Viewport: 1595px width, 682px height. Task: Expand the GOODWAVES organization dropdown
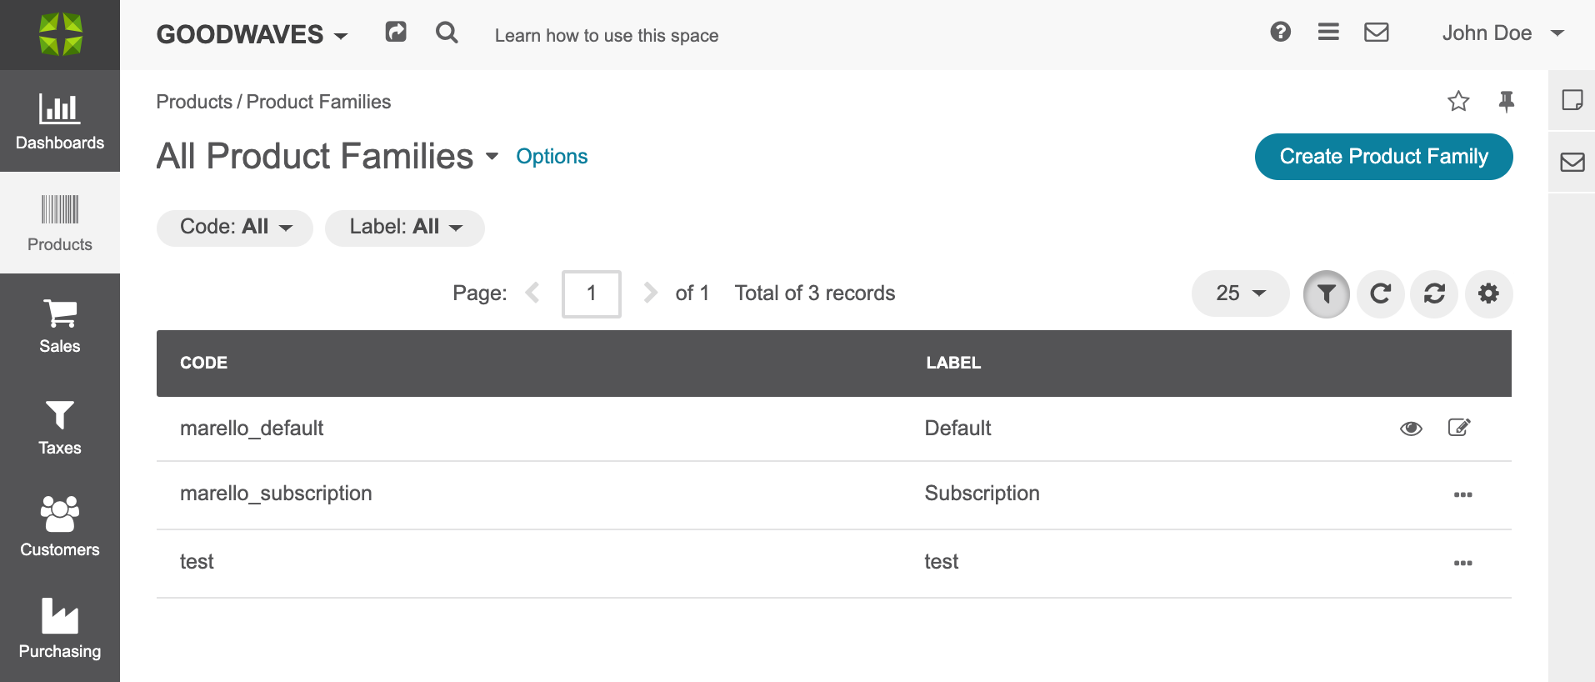[x=252, y=34]
